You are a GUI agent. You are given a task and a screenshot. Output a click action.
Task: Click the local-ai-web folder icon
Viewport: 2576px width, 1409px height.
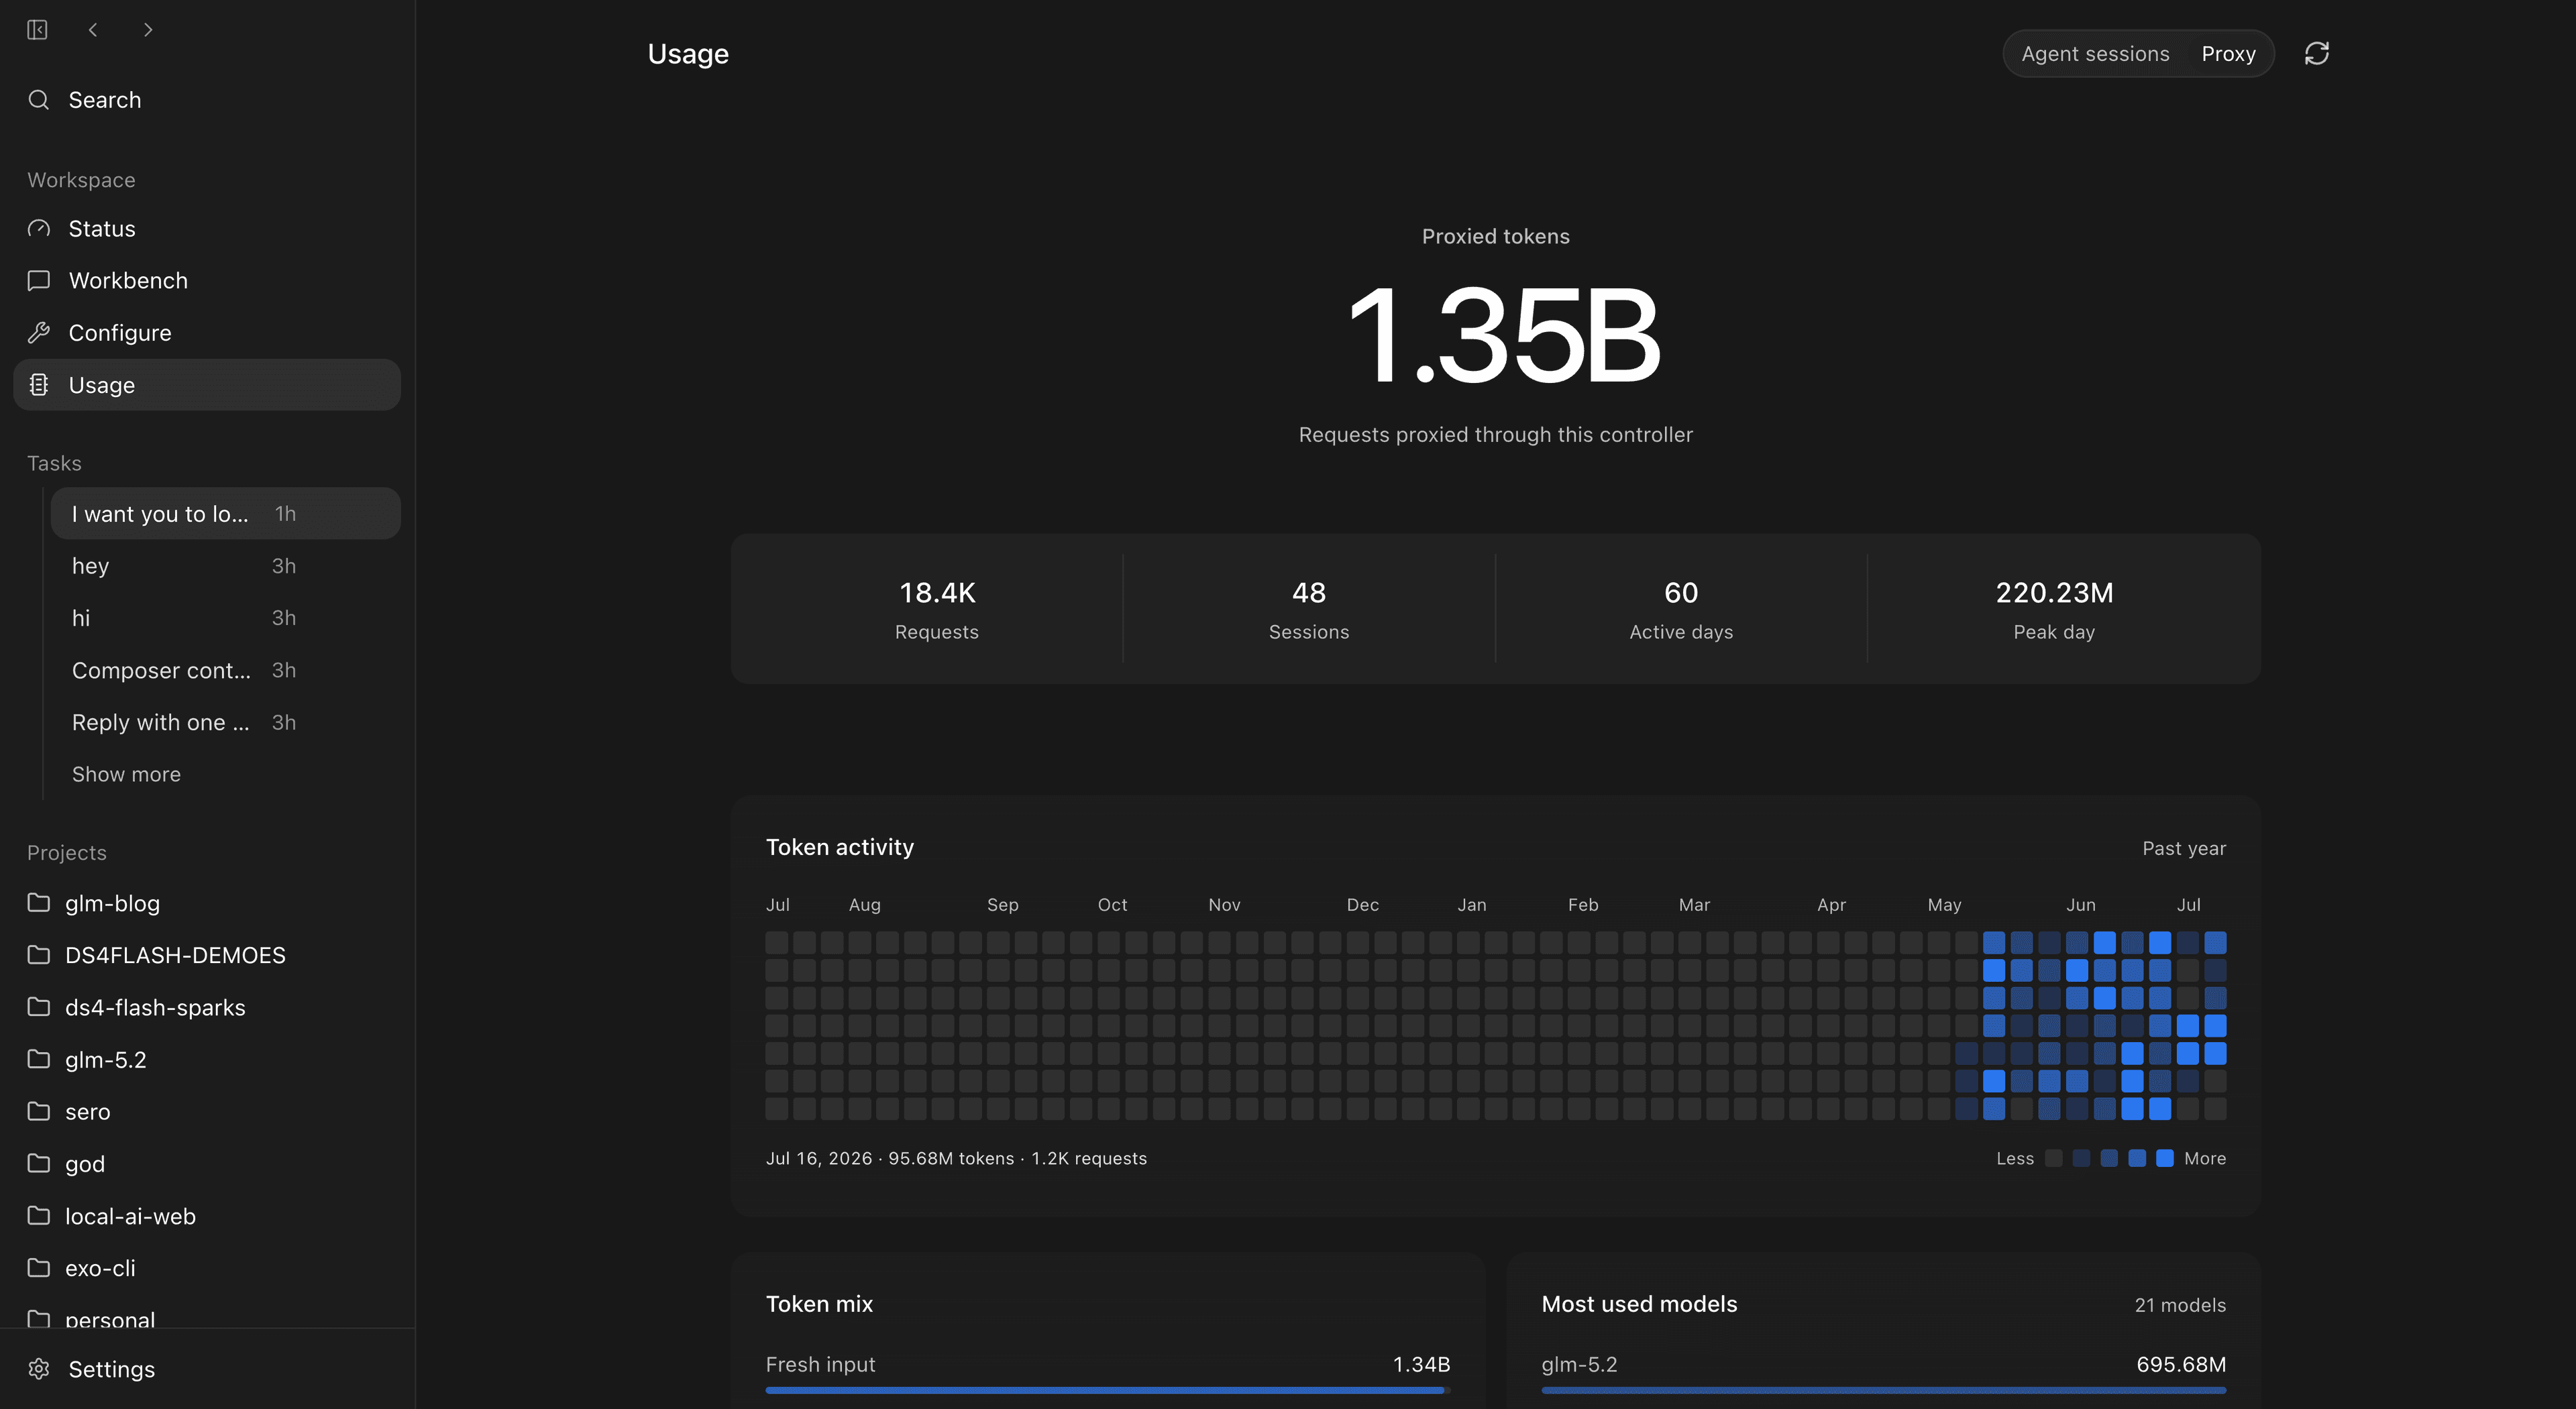point(38,1216)
